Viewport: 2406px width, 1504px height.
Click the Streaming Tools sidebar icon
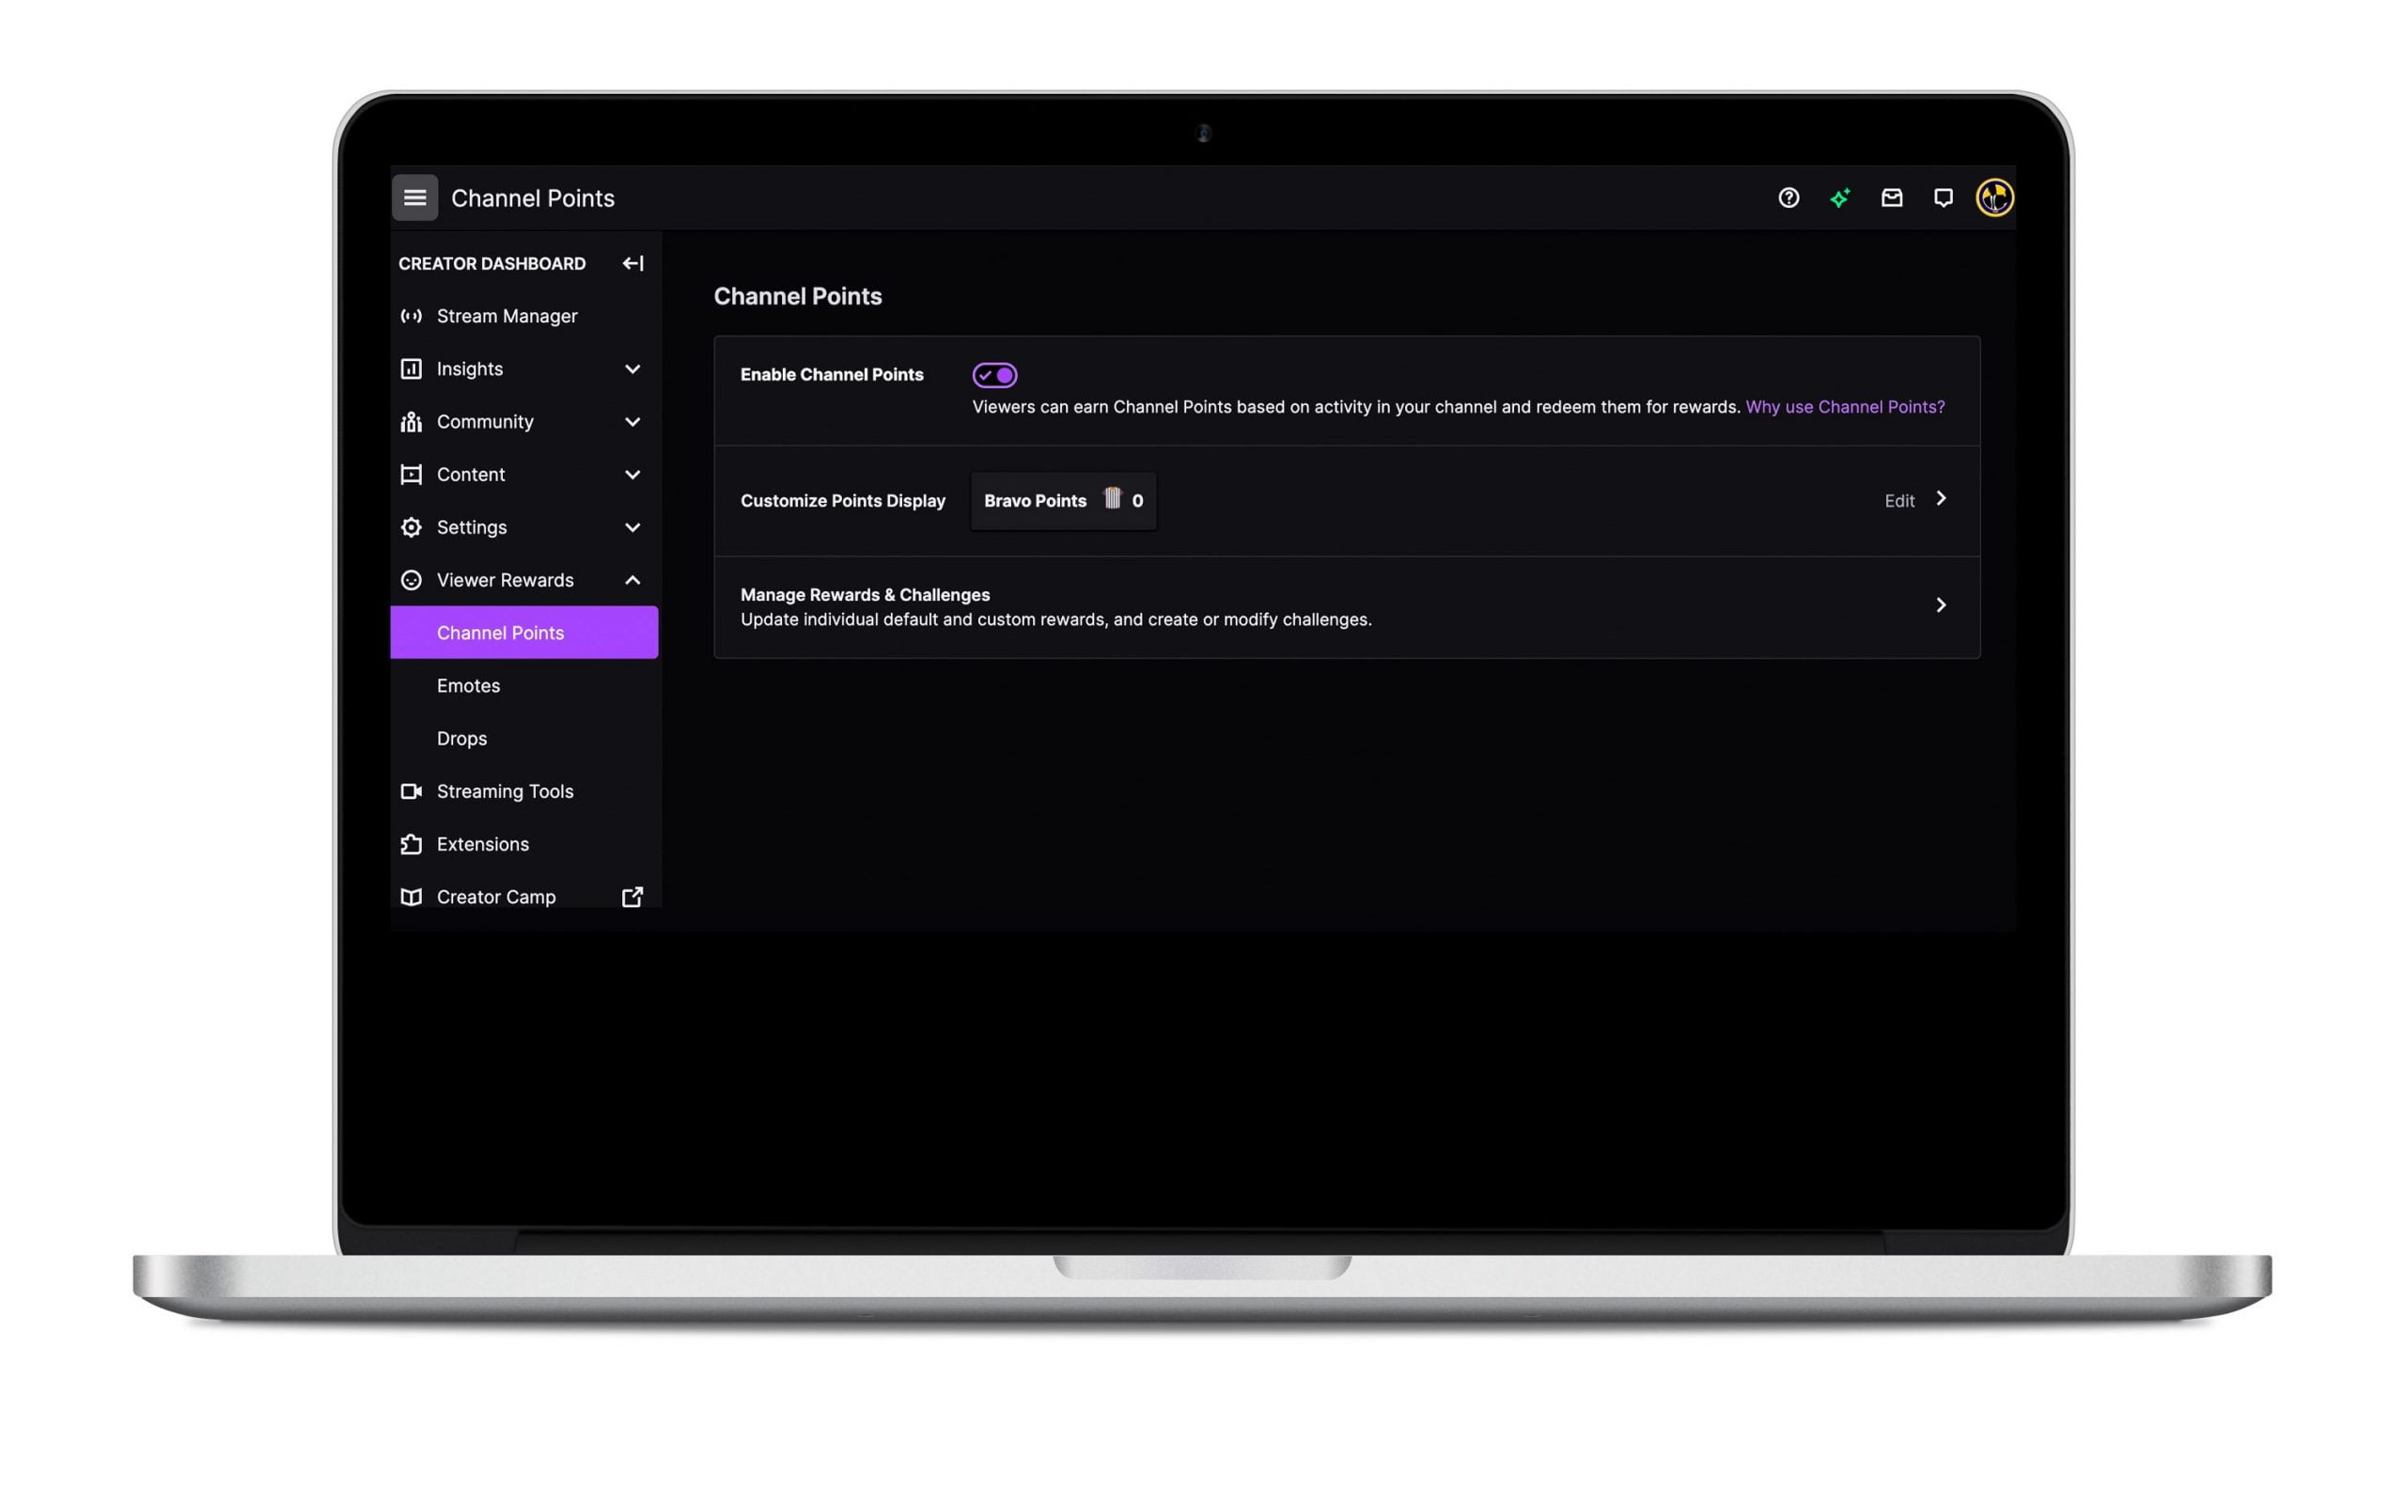(x=411, y=791)
